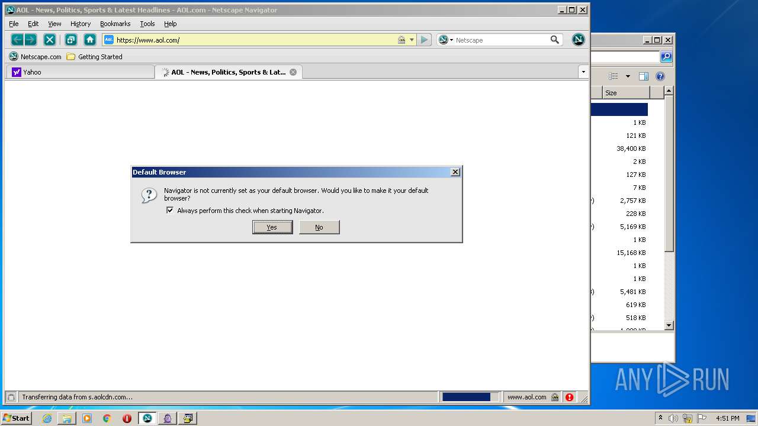758x426 pixels.
Task: Open the Help menu
Action: [171, 24]
